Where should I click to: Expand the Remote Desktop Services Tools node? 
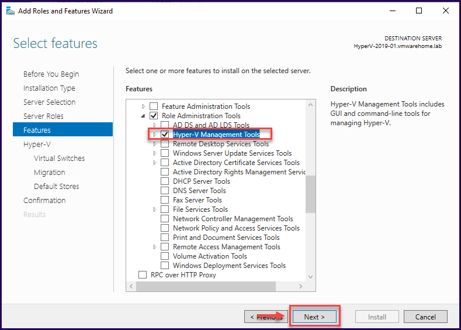pos(155,144)
